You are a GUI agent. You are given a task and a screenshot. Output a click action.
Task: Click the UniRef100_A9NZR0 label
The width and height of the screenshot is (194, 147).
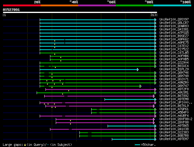(x=174, y=83)
